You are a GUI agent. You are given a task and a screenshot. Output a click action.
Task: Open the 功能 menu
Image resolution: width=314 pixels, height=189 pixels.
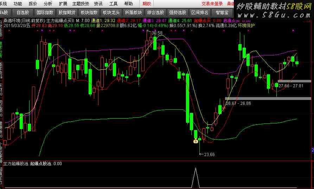[18, 4]
